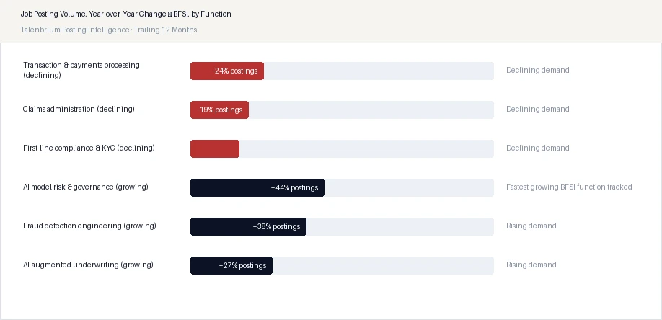The image size is (662, 320).
Task: Click Declining demand note beside Claims row
Action: point(538,109)
